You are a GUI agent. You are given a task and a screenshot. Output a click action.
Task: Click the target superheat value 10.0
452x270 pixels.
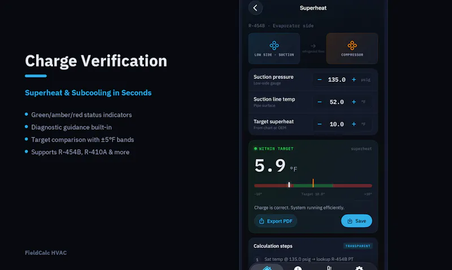337,124
